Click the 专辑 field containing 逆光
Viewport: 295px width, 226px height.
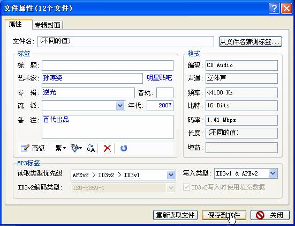(x=88, y=93)
